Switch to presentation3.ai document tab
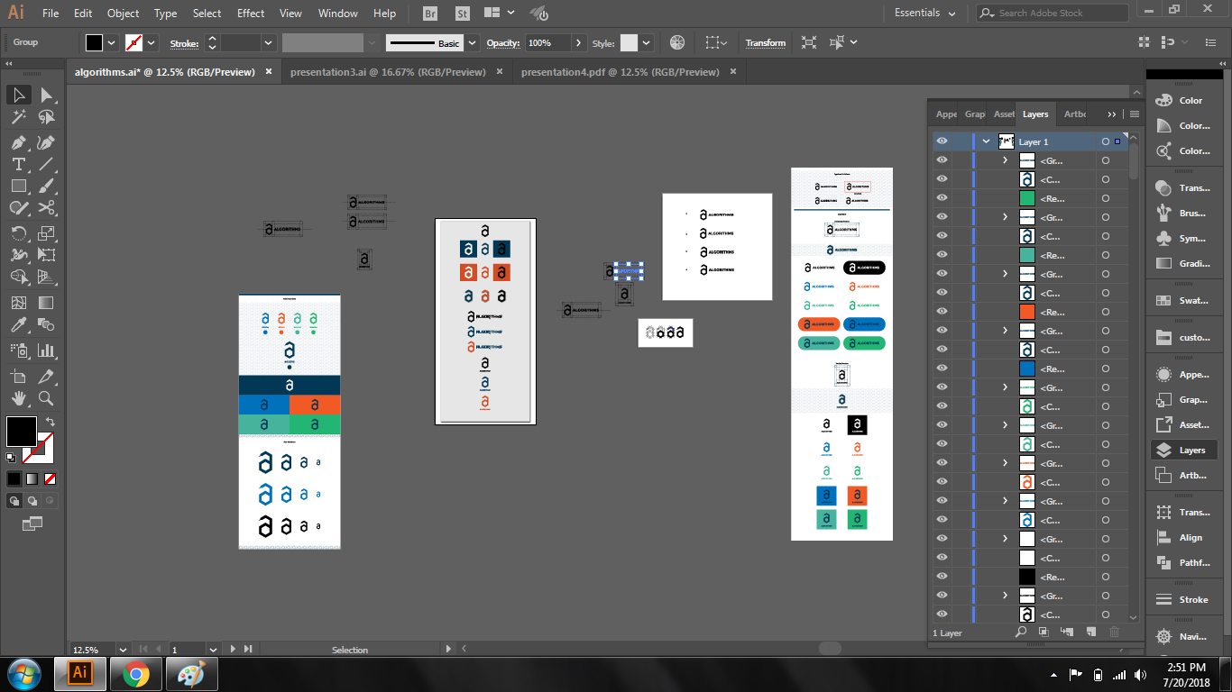The height and width of the screenshot is (692, 1232). [388, 72]
